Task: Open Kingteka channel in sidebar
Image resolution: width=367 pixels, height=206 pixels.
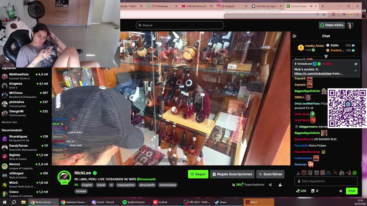Action: coord(25,86)
